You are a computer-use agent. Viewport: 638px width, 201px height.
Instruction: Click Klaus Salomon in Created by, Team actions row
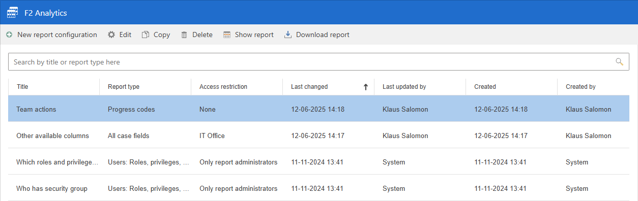tap(589, 110)
